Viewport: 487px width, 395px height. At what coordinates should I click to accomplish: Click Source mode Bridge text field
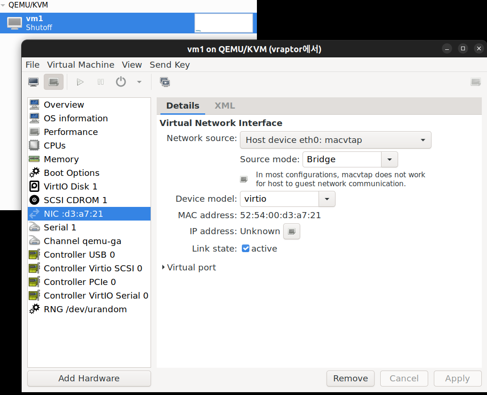click(x=342, y=159)
